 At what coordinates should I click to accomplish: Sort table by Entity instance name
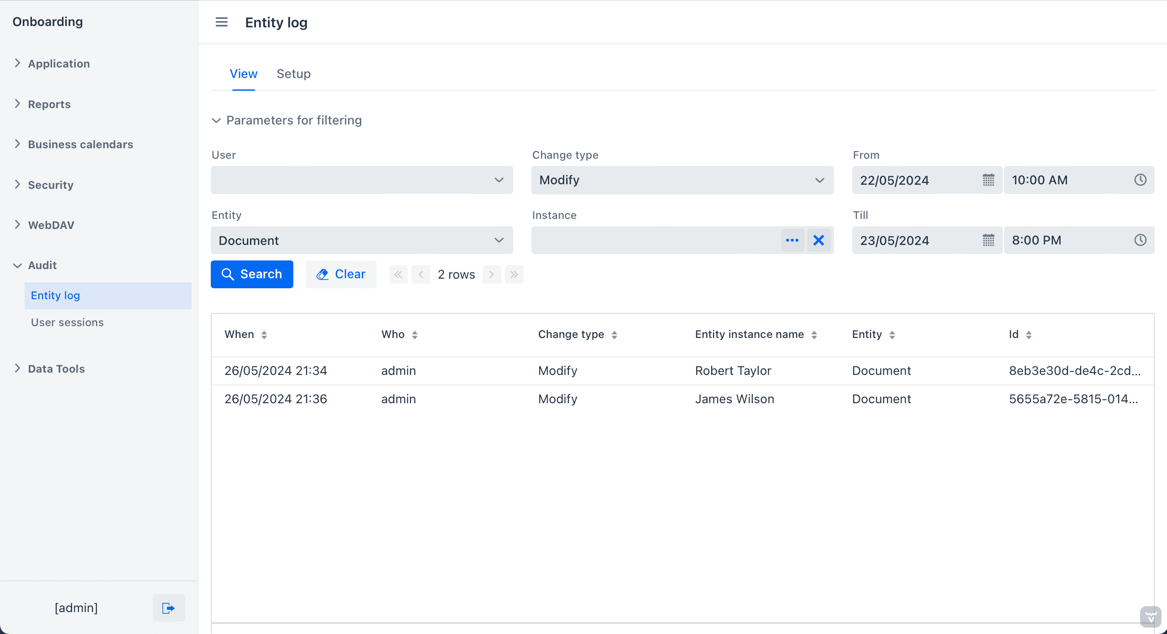coord(814,335)
